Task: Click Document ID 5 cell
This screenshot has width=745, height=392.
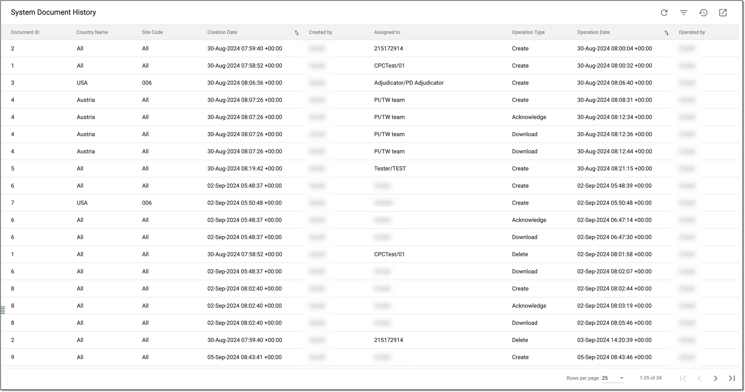Action: [x=13, y=168]
